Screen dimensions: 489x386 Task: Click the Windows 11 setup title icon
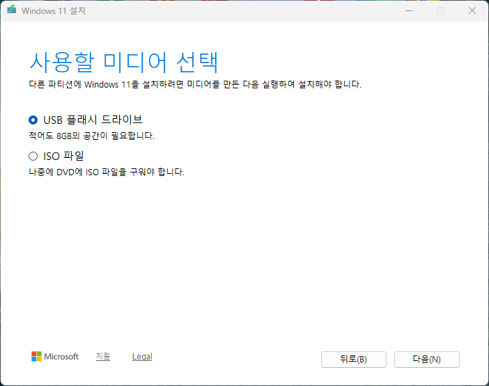[x=12, y=10]
